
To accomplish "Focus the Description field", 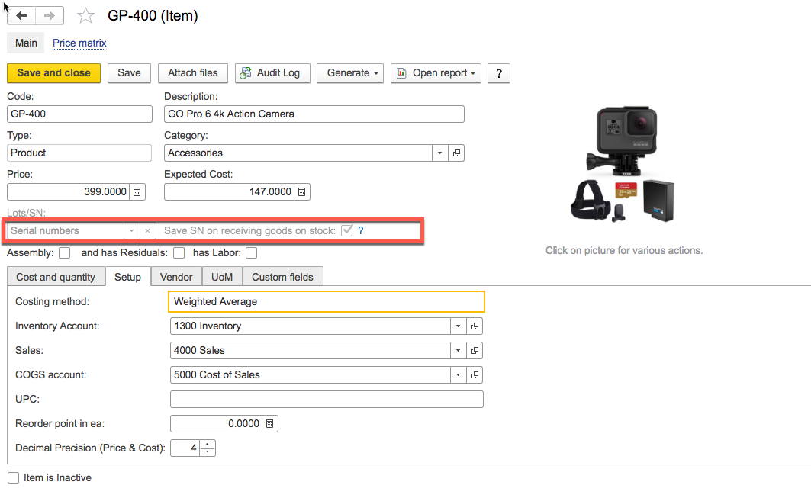I will (x=314, y=114).
